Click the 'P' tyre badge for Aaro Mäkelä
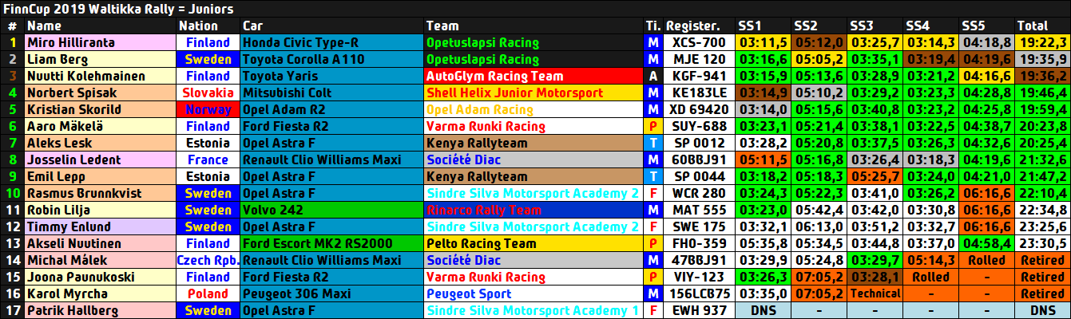This screenshot has width=1071, height=319. (653, 127)
